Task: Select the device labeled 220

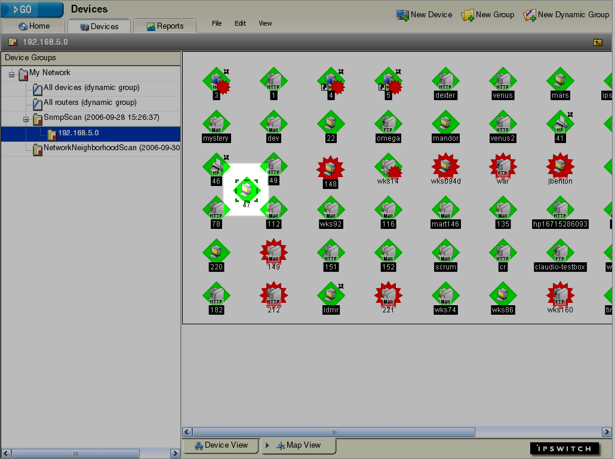Action: coord(216,255)
